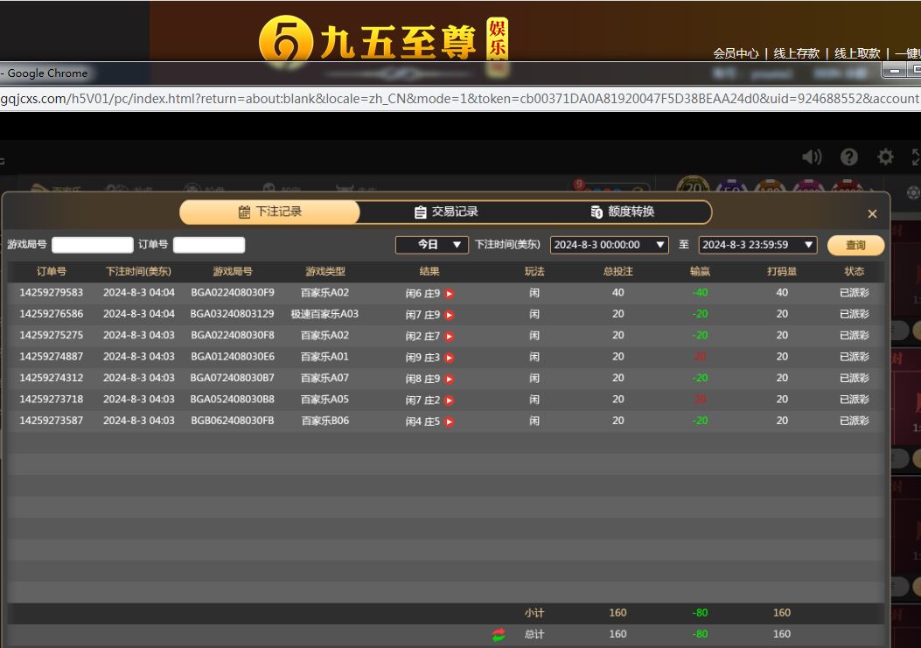Viewport: 921px width, 648px height.
Task: Switch to the 交易记录 tab
Action: point(446,213)
